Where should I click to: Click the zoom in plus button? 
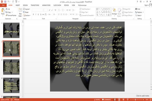pos(143,100)
